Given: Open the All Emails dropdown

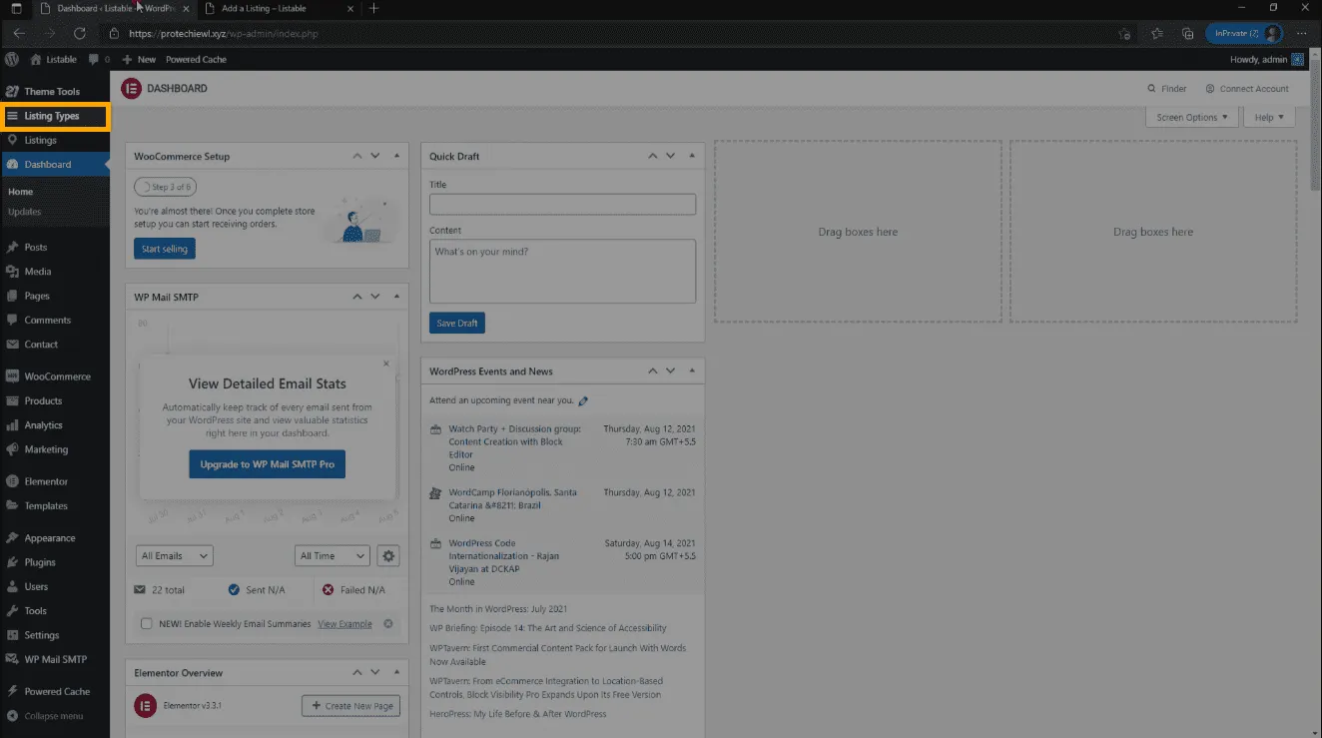Looking at the screenshot, I should [x=175, y=556].
